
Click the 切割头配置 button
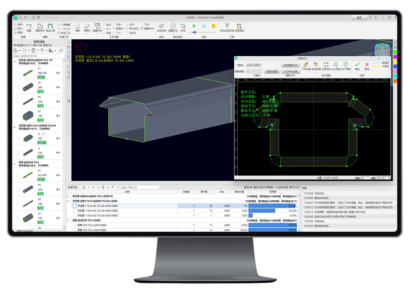point(272,71)
